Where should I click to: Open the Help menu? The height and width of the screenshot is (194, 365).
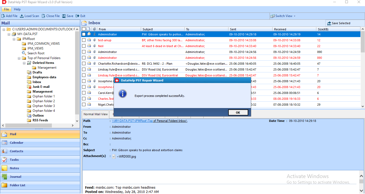pyautogui.click(x=17, y=9)
